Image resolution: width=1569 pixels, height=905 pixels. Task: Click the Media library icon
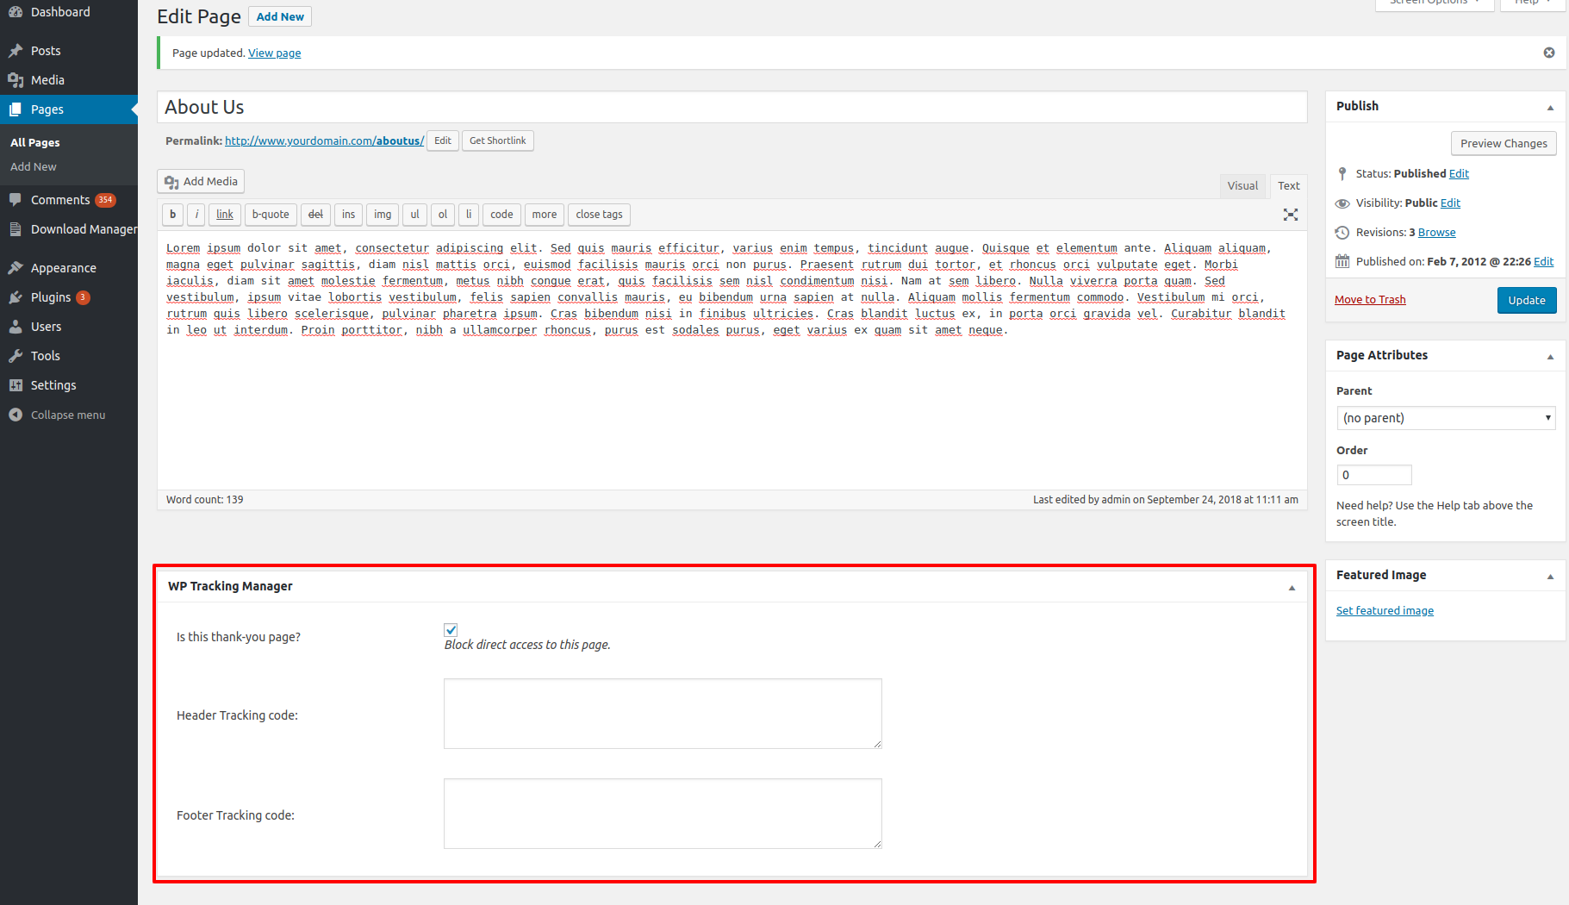coord(16,80)
